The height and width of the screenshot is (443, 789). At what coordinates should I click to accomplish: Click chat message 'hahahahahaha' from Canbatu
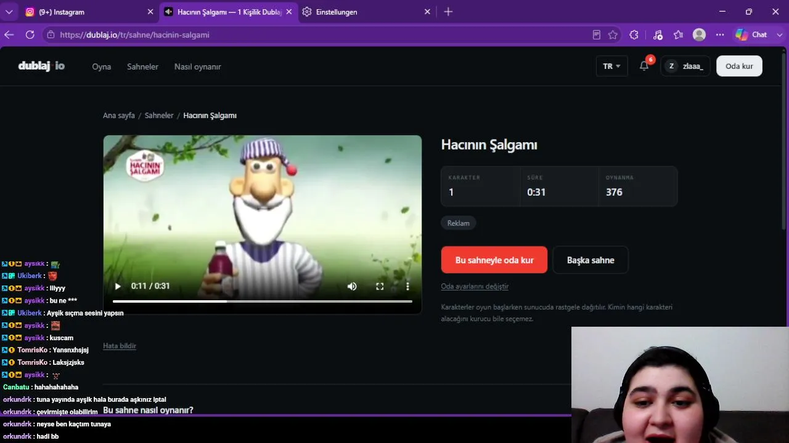[x=56, y=387]
